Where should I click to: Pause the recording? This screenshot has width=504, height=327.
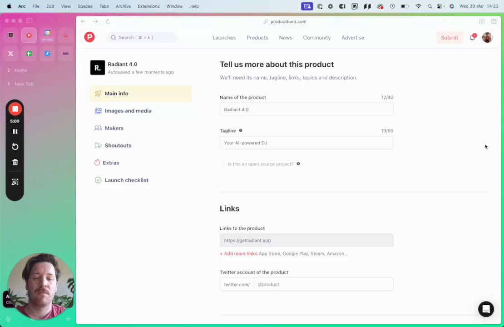[x=15, y=132]
